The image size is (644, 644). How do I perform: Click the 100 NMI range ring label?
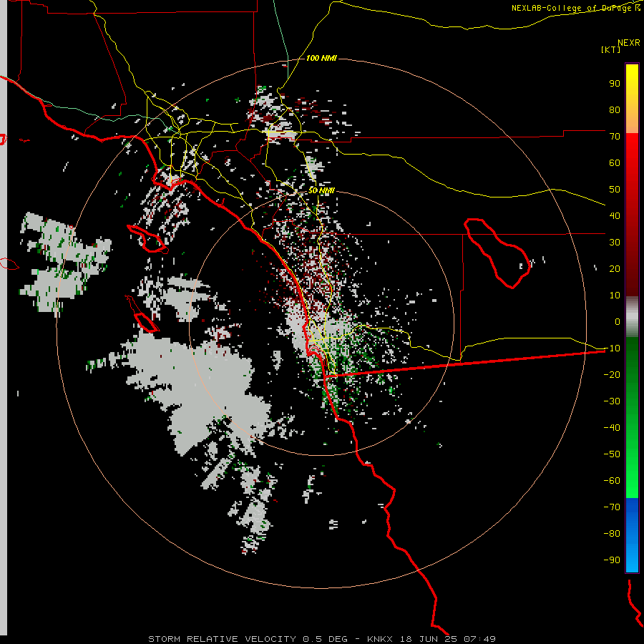coord(321,58)
